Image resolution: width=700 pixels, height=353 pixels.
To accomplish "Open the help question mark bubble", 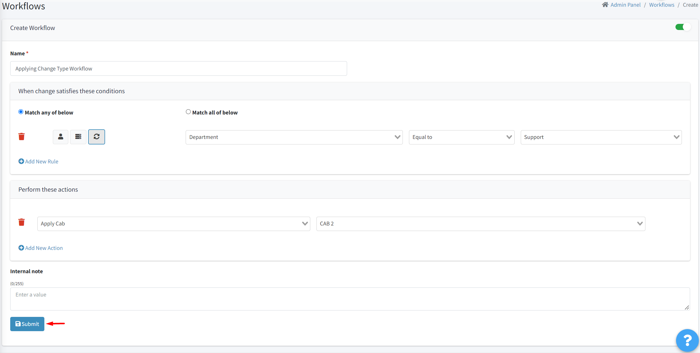I will pyautogui.click(x=687, y=340).
